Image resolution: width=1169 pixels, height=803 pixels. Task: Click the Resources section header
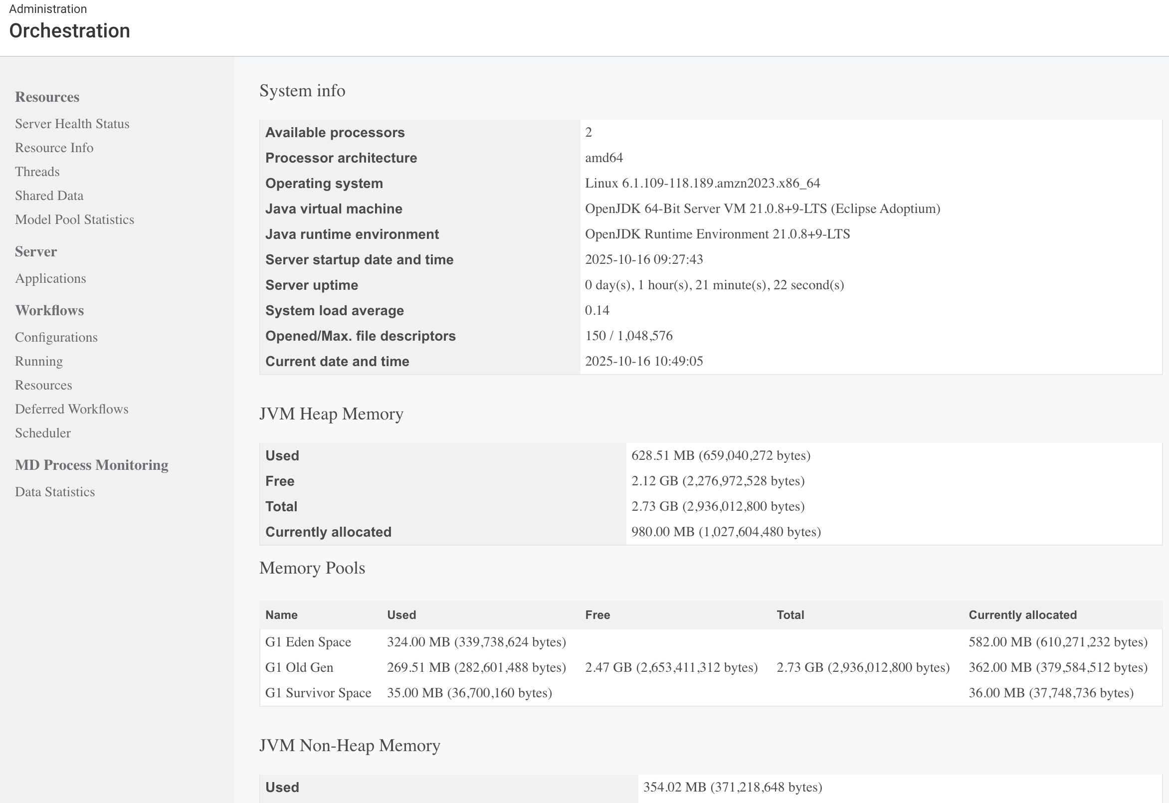47,97
